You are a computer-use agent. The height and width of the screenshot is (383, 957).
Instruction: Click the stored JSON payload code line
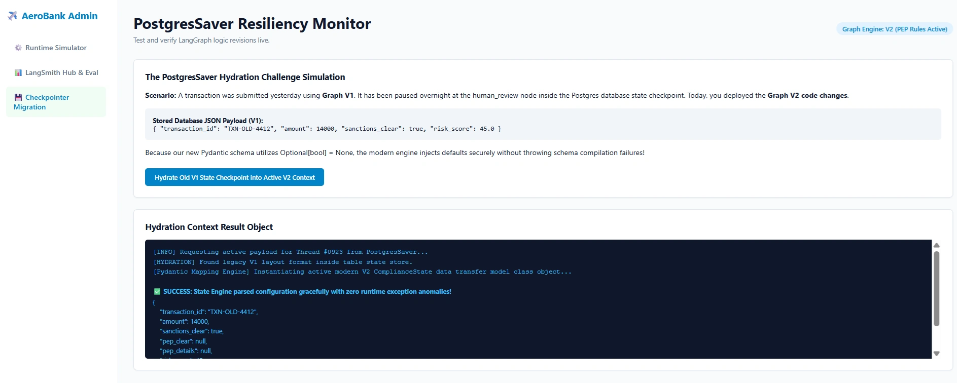click(327, 129)
